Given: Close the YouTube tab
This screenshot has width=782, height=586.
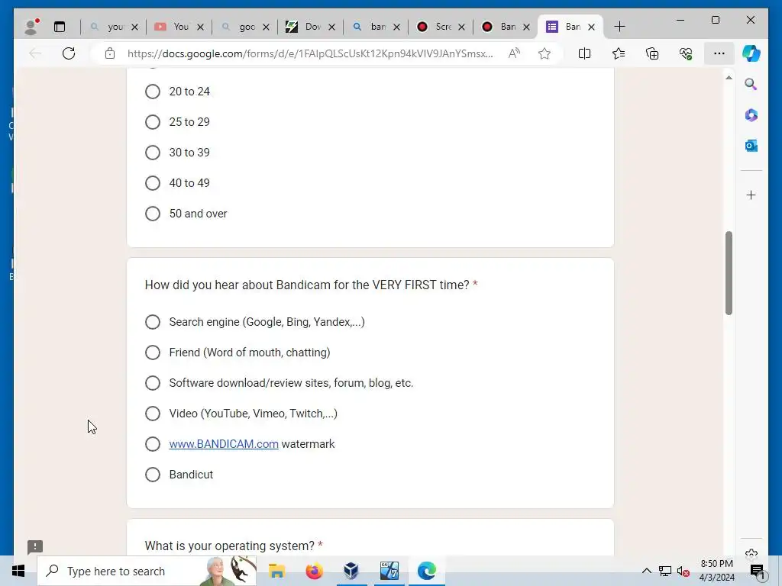Looking at the screenshot, I should 201,27.
